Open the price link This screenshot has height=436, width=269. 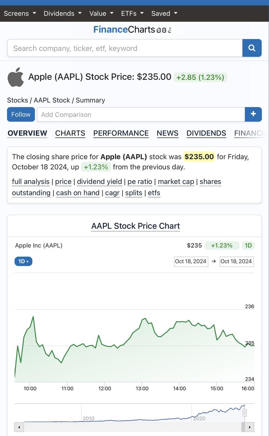(63, 182)
